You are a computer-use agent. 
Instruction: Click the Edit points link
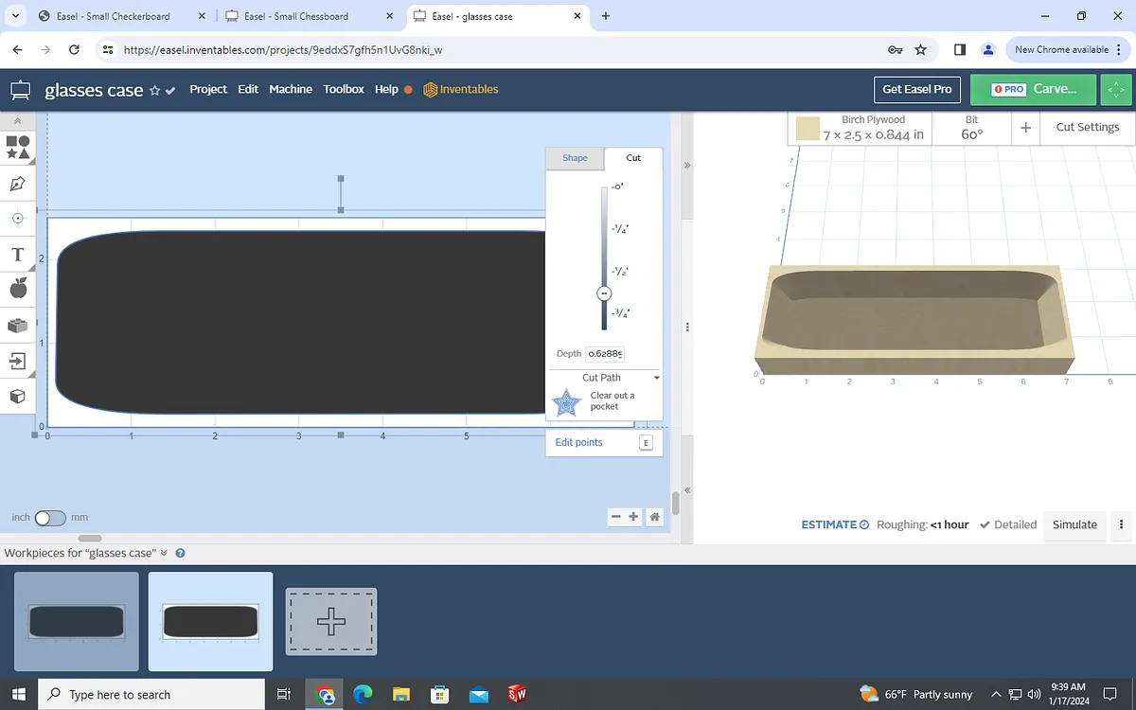tap(578, 442)
